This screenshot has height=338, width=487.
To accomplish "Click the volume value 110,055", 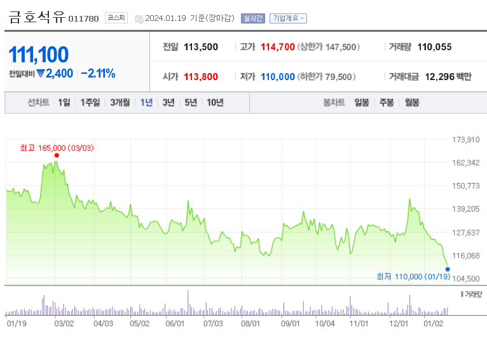I will coord(434,47).
